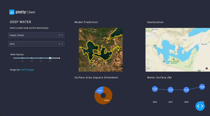Click the map info icon
The image size is (210, 116).
[x=207, y=68]
